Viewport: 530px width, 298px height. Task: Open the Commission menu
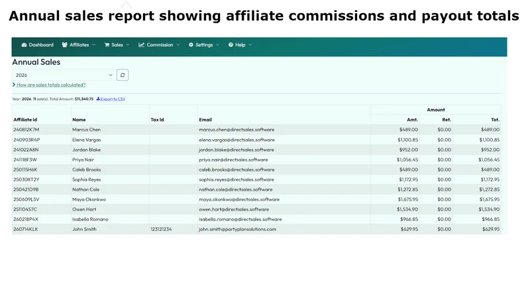click(x=159, y=45)
